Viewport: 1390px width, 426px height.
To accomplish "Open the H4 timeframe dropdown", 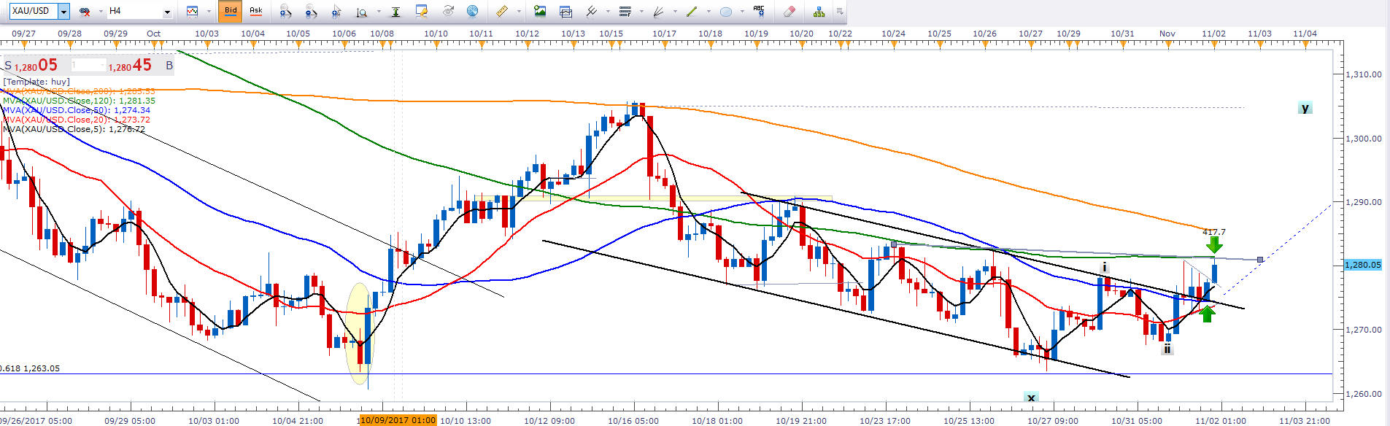I will click(167, 12).
